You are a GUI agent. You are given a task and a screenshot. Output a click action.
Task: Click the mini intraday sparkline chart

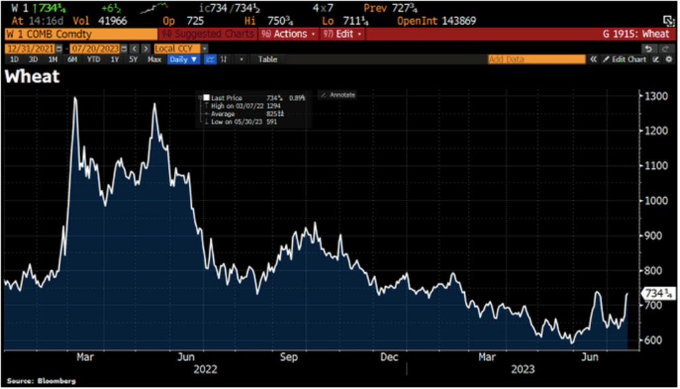(x=154, y=8)
